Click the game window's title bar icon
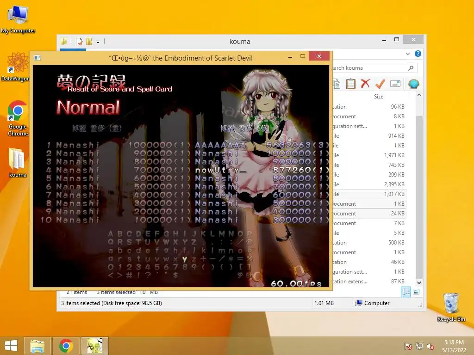Image resolution: width=474 pixels, height=355 pixels. pyautogui.click(x=37, y=58)
